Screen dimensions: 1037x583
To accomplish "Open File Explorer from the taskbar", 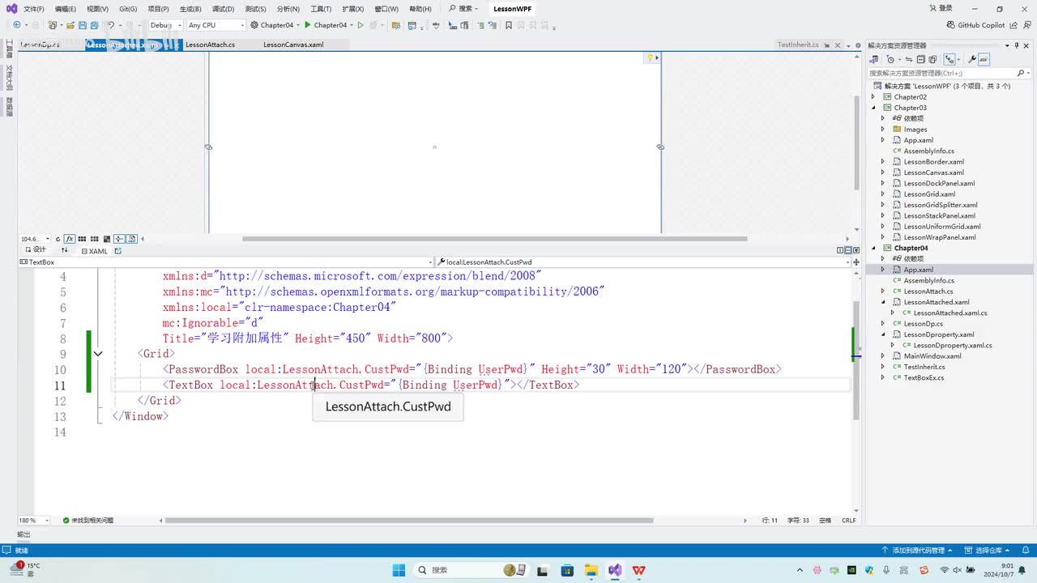I will pos(591,570).
